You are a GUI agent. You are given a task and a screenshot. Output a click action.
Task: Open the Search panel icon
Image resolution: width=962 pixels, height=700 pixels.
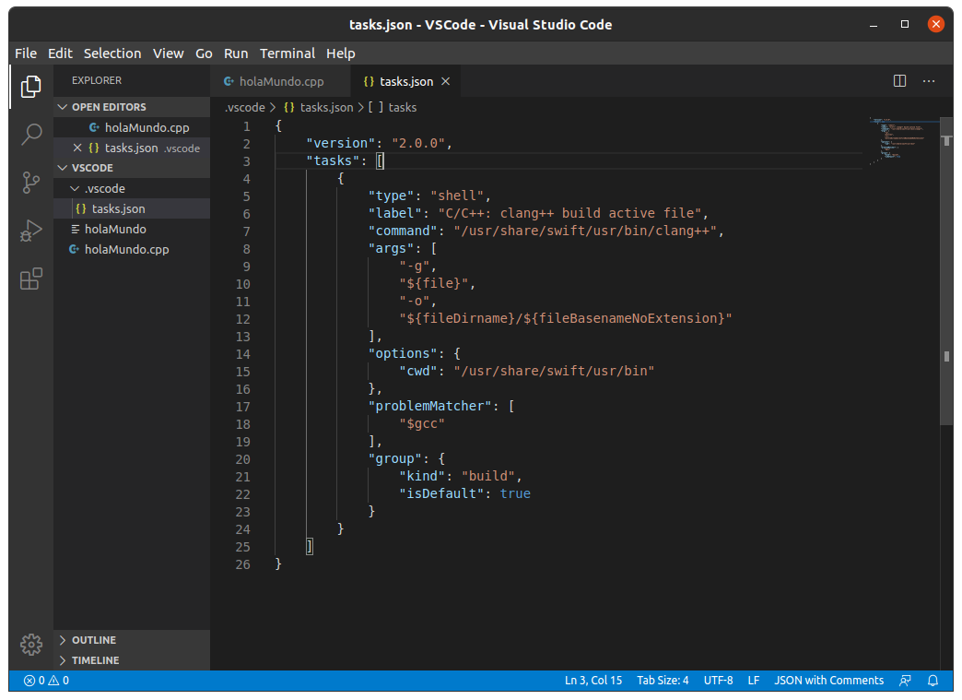(x=30, y=134)
